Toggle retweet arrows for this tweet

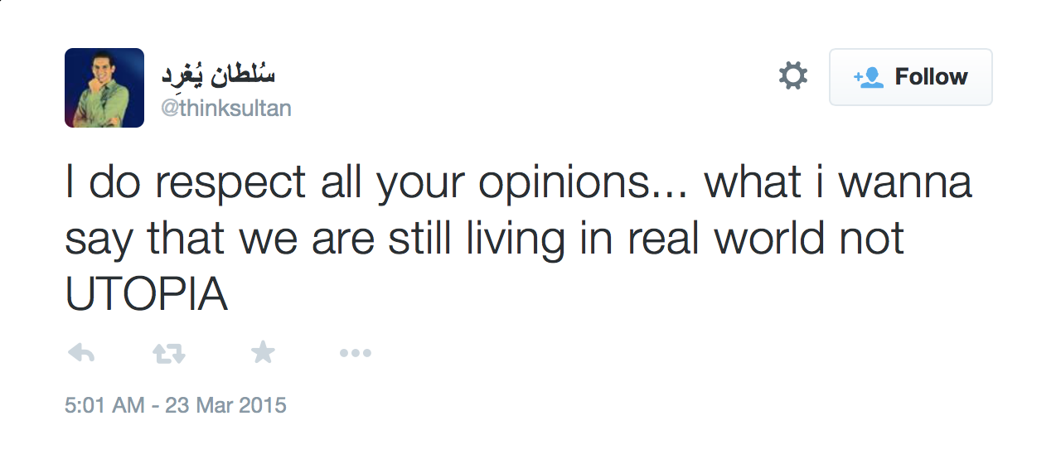(x=169, y=354)
